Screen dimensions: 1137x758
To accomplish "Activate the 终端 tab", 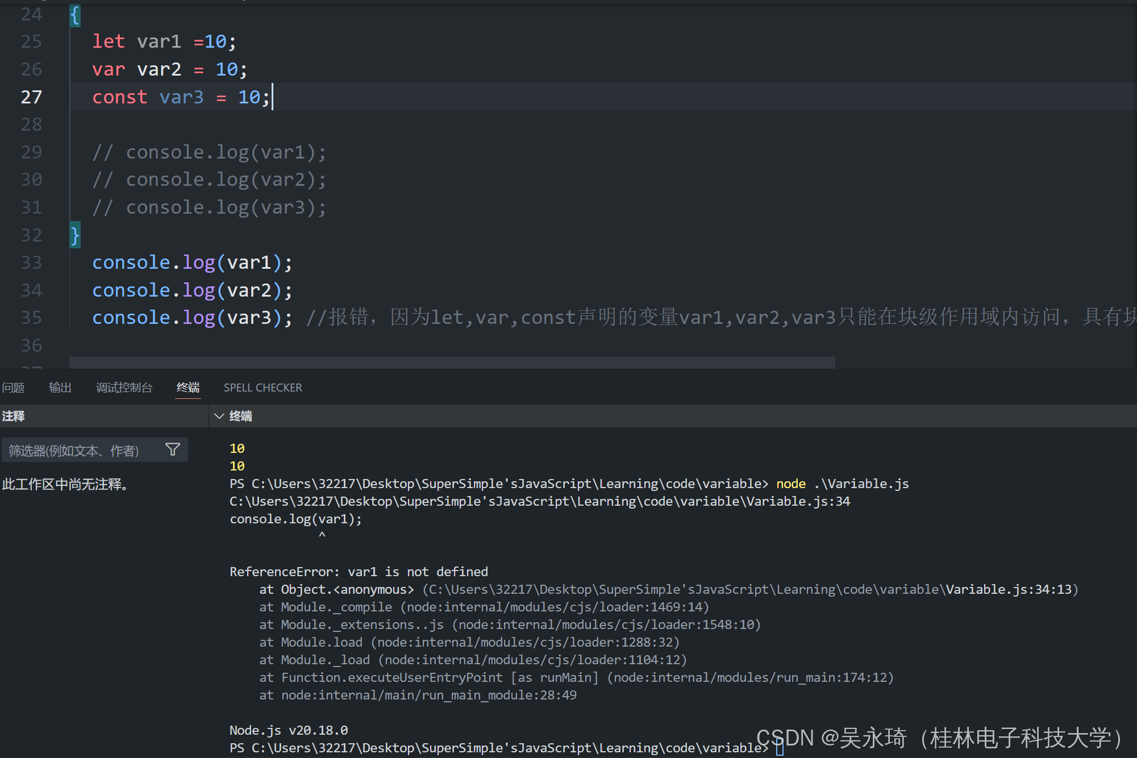I will click(188, 388).
